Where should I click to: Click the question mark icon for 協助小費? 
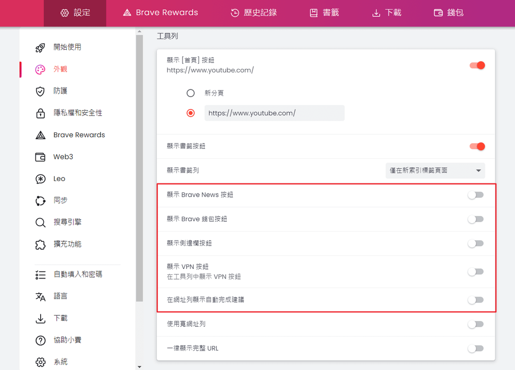40,340
